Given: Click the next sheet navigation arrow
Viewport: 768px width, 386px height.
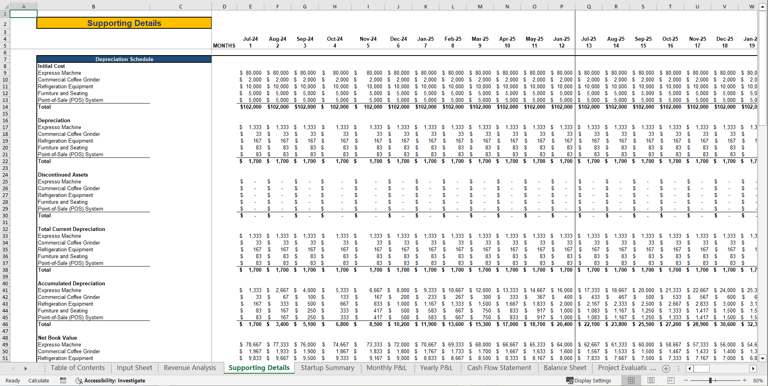Looking at the screenshot, I should pyautogui.click(x=26, y=368).
